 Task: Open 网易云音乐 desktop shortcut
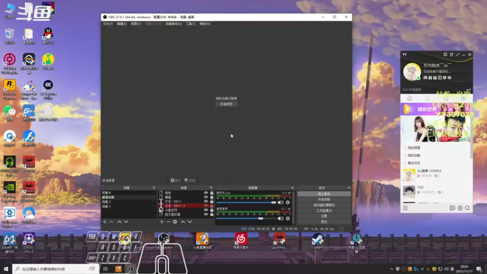click(x=240, y=241)
